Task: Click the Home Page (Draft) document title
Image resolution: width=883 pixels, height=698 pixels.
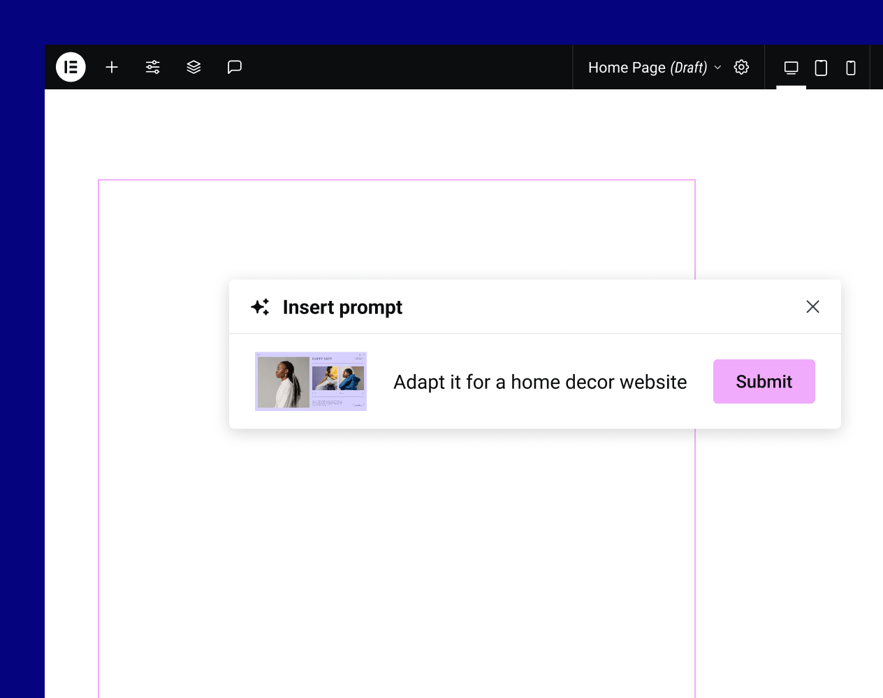Action: 647,68
